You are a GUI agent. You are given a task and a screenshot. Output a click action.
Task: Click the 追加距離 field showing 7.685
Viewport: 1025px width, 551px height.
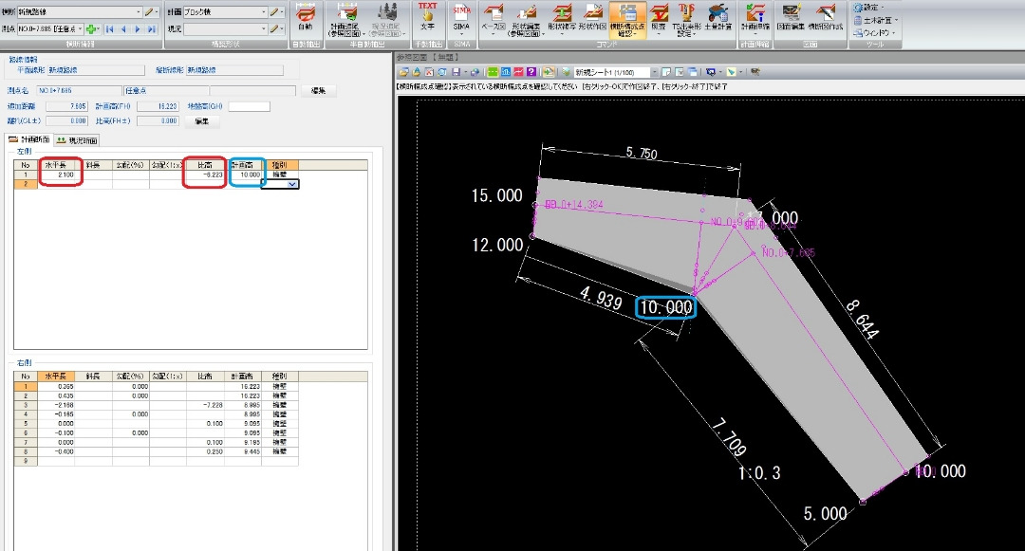click(66, 106)
